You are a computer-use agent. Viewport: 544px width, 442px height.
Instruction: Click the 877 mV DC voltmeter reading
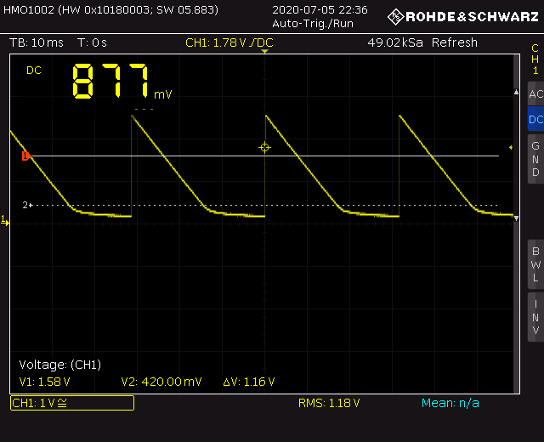122,82
